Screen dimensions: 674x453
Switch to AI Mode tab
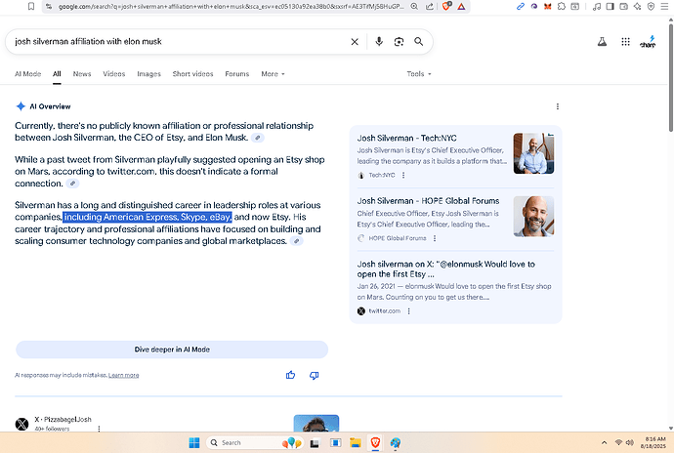pyautogui.click(x=28, y=74)
